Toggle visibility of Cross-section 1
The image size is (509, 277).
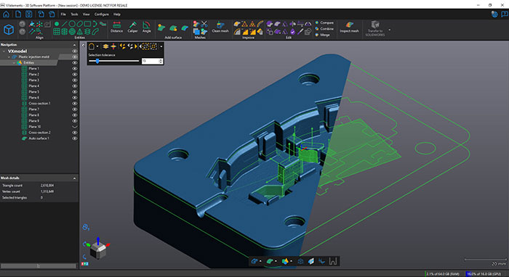(75, 104)
